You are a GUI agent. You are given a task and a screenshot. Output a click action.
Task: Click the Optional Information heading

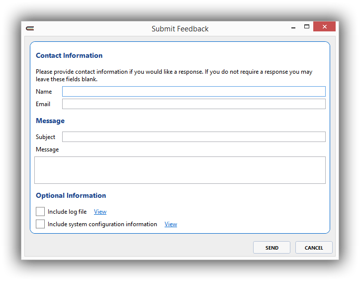(71, 196)
